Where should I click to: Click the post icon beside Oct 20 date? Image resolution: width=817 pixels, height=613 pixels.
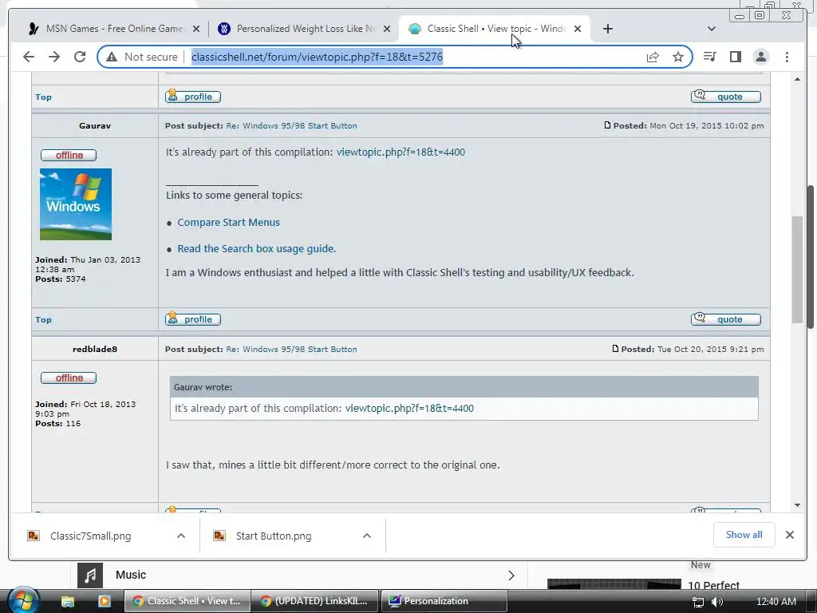coord(615,349)
